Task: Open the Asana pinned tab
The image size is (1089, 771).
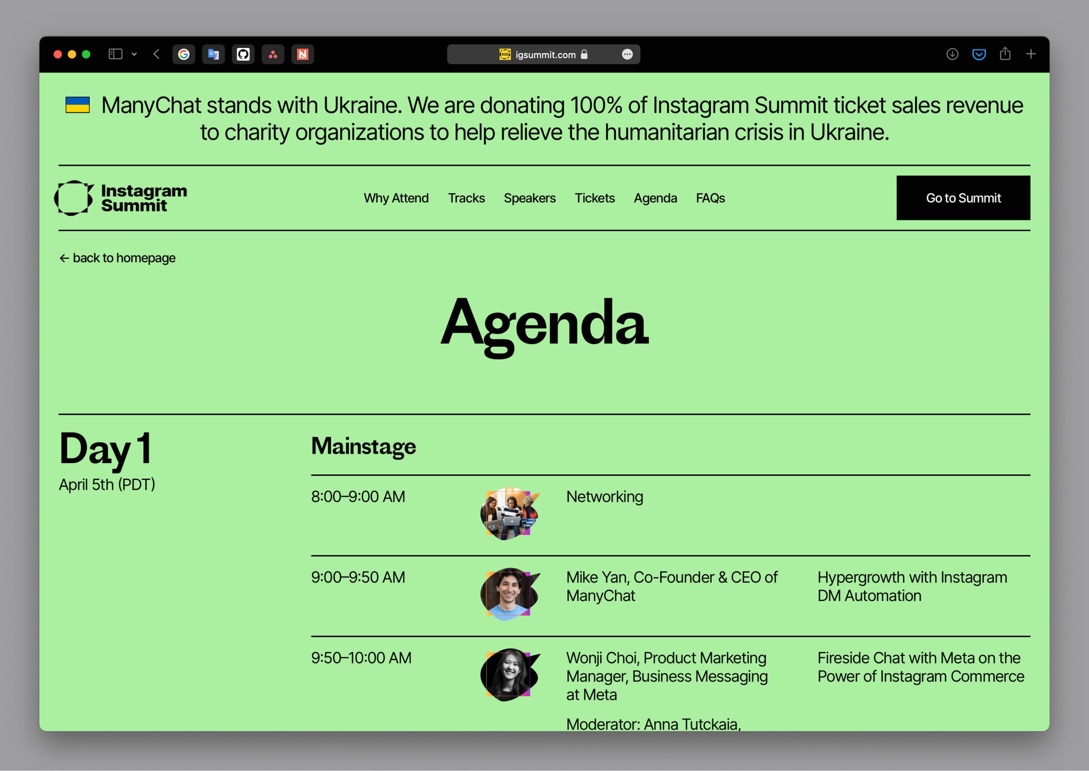Action: [273, 54]
